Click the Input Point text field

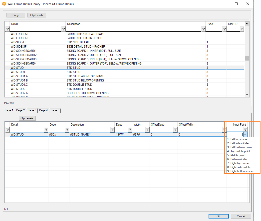point(234,135)
